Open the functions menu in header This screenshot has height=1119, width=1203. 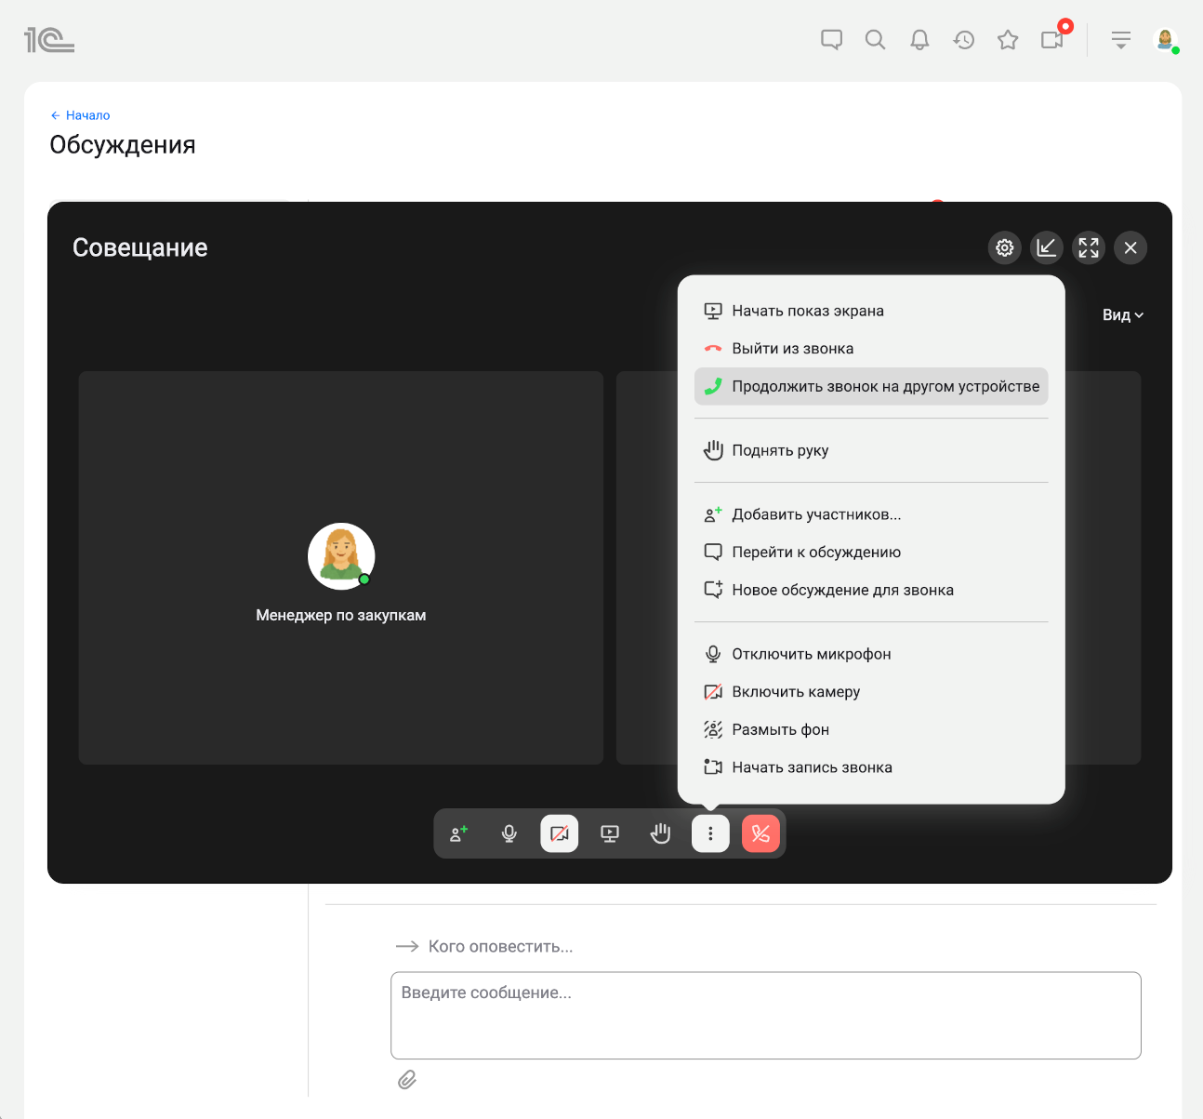[1120, 40]
